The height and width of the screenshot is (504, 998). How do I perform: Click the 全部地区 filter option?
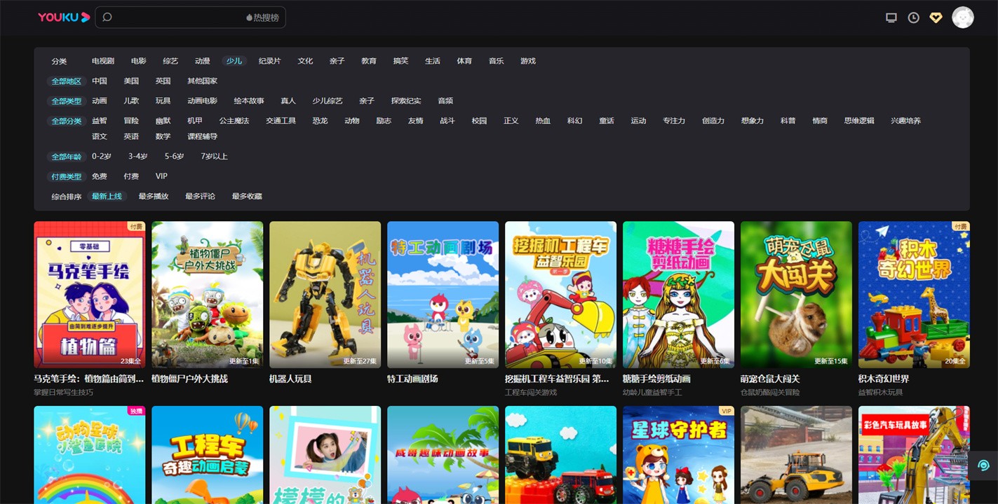point(66,81)
